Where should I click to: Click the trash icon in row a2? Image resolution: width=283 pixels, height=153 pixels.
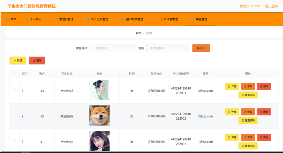click(x=261, y=112)
